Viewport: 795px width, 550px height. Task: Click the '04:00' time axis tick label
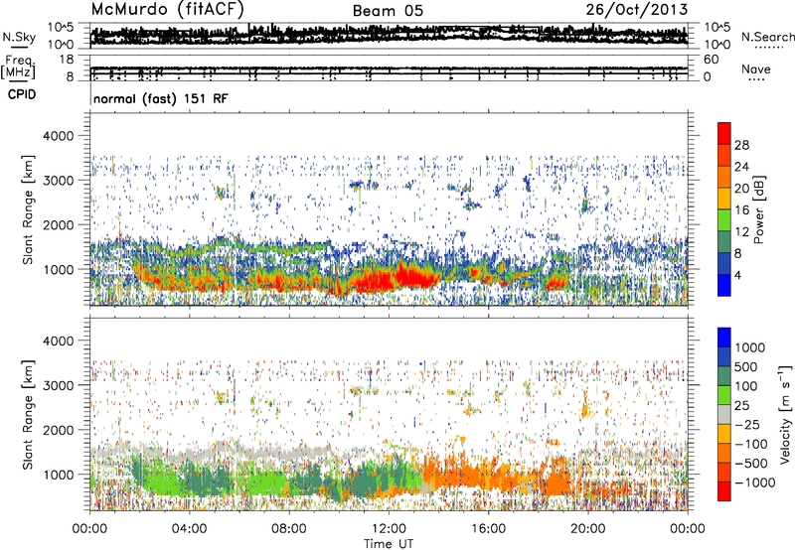coord(189,529)
